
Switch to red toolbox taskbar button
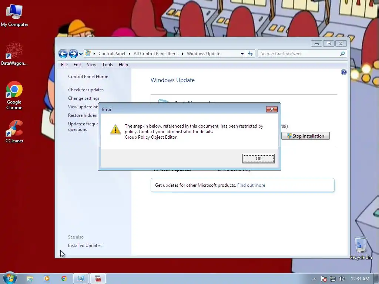(x=98, y=279)
